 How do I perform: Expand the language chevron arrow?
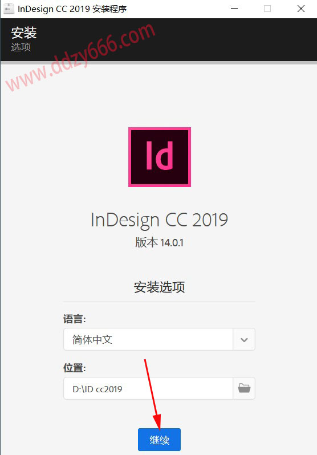coord(244,339)
